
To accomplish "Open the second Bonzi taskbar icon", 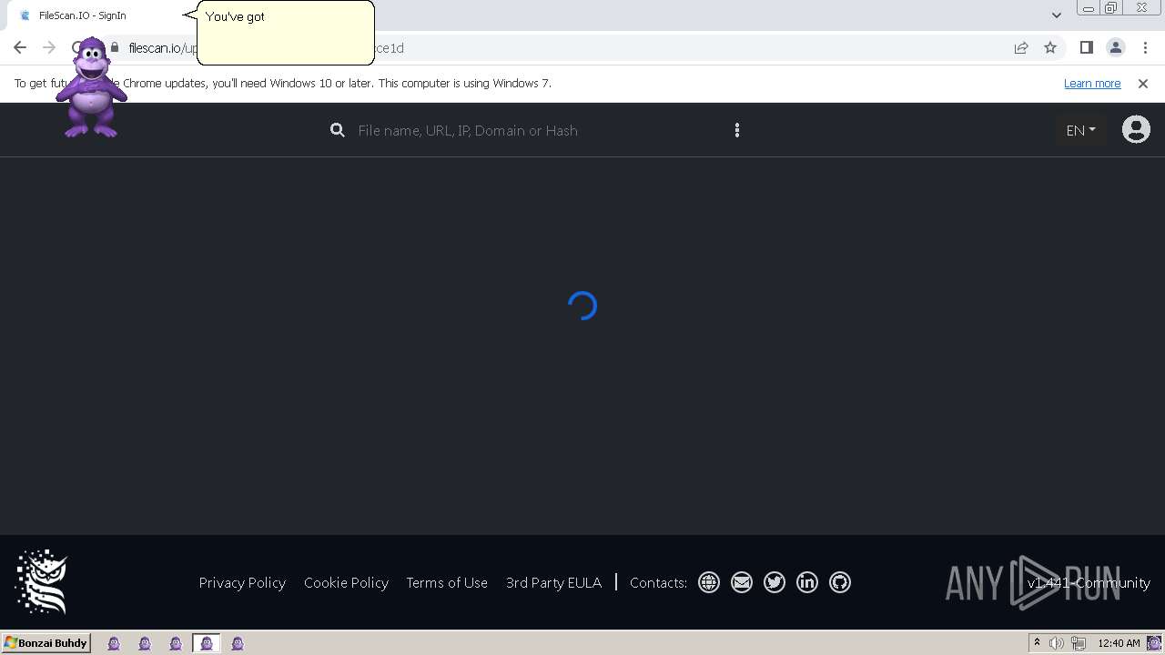I will click(x=145, y=643).
